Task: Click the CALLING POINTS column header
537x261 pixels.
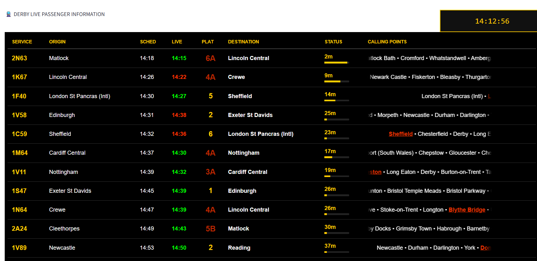Action: 387,42
